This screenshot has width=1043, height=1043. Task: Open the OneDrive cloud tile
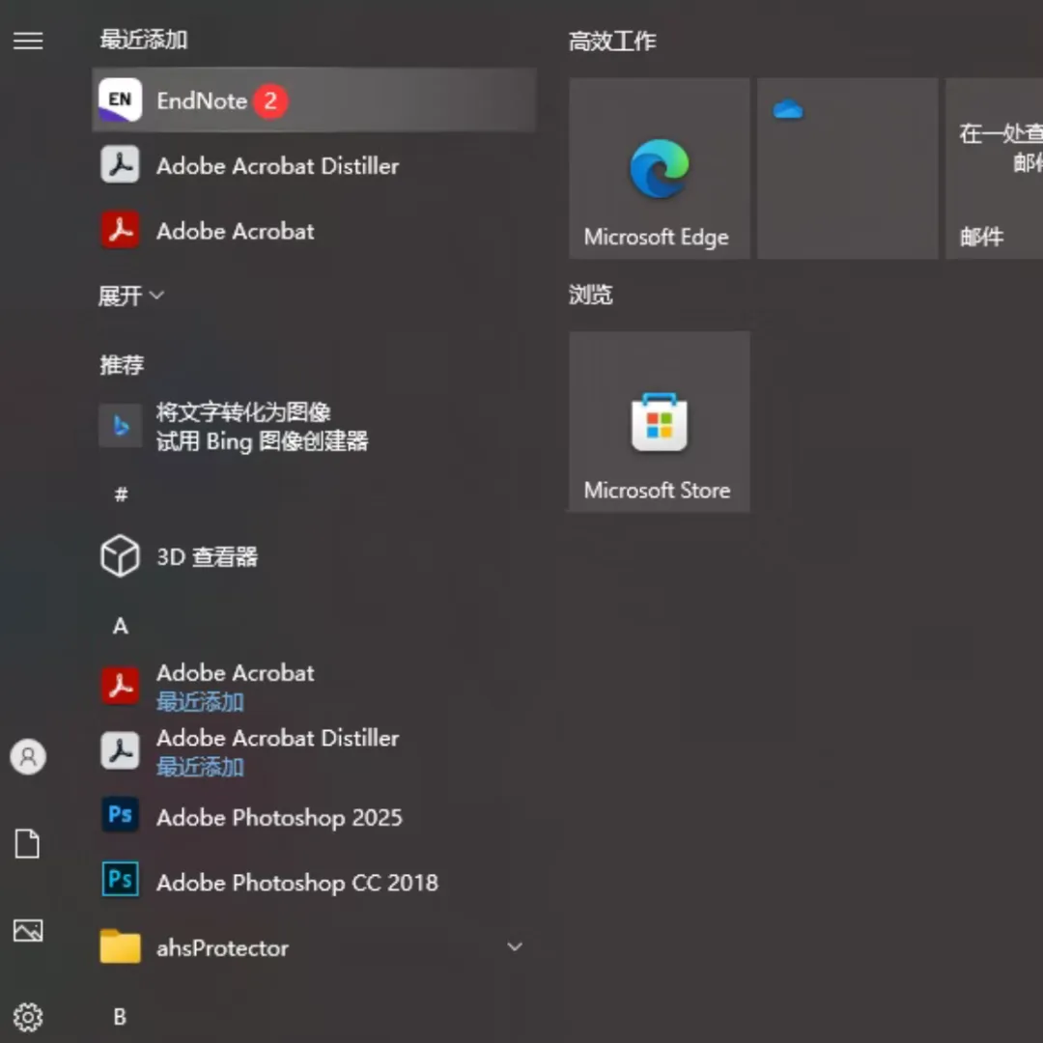pyautogui.click(x=848, y=168)
